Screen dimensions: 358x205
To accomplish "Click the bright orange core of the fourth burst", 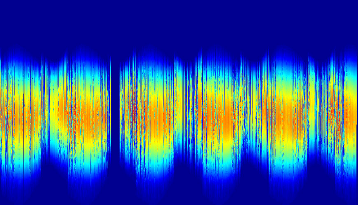I will coord(224,119).
